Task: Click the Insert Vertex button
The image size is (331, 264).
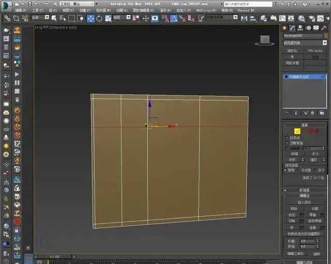Action: point(304,203)
